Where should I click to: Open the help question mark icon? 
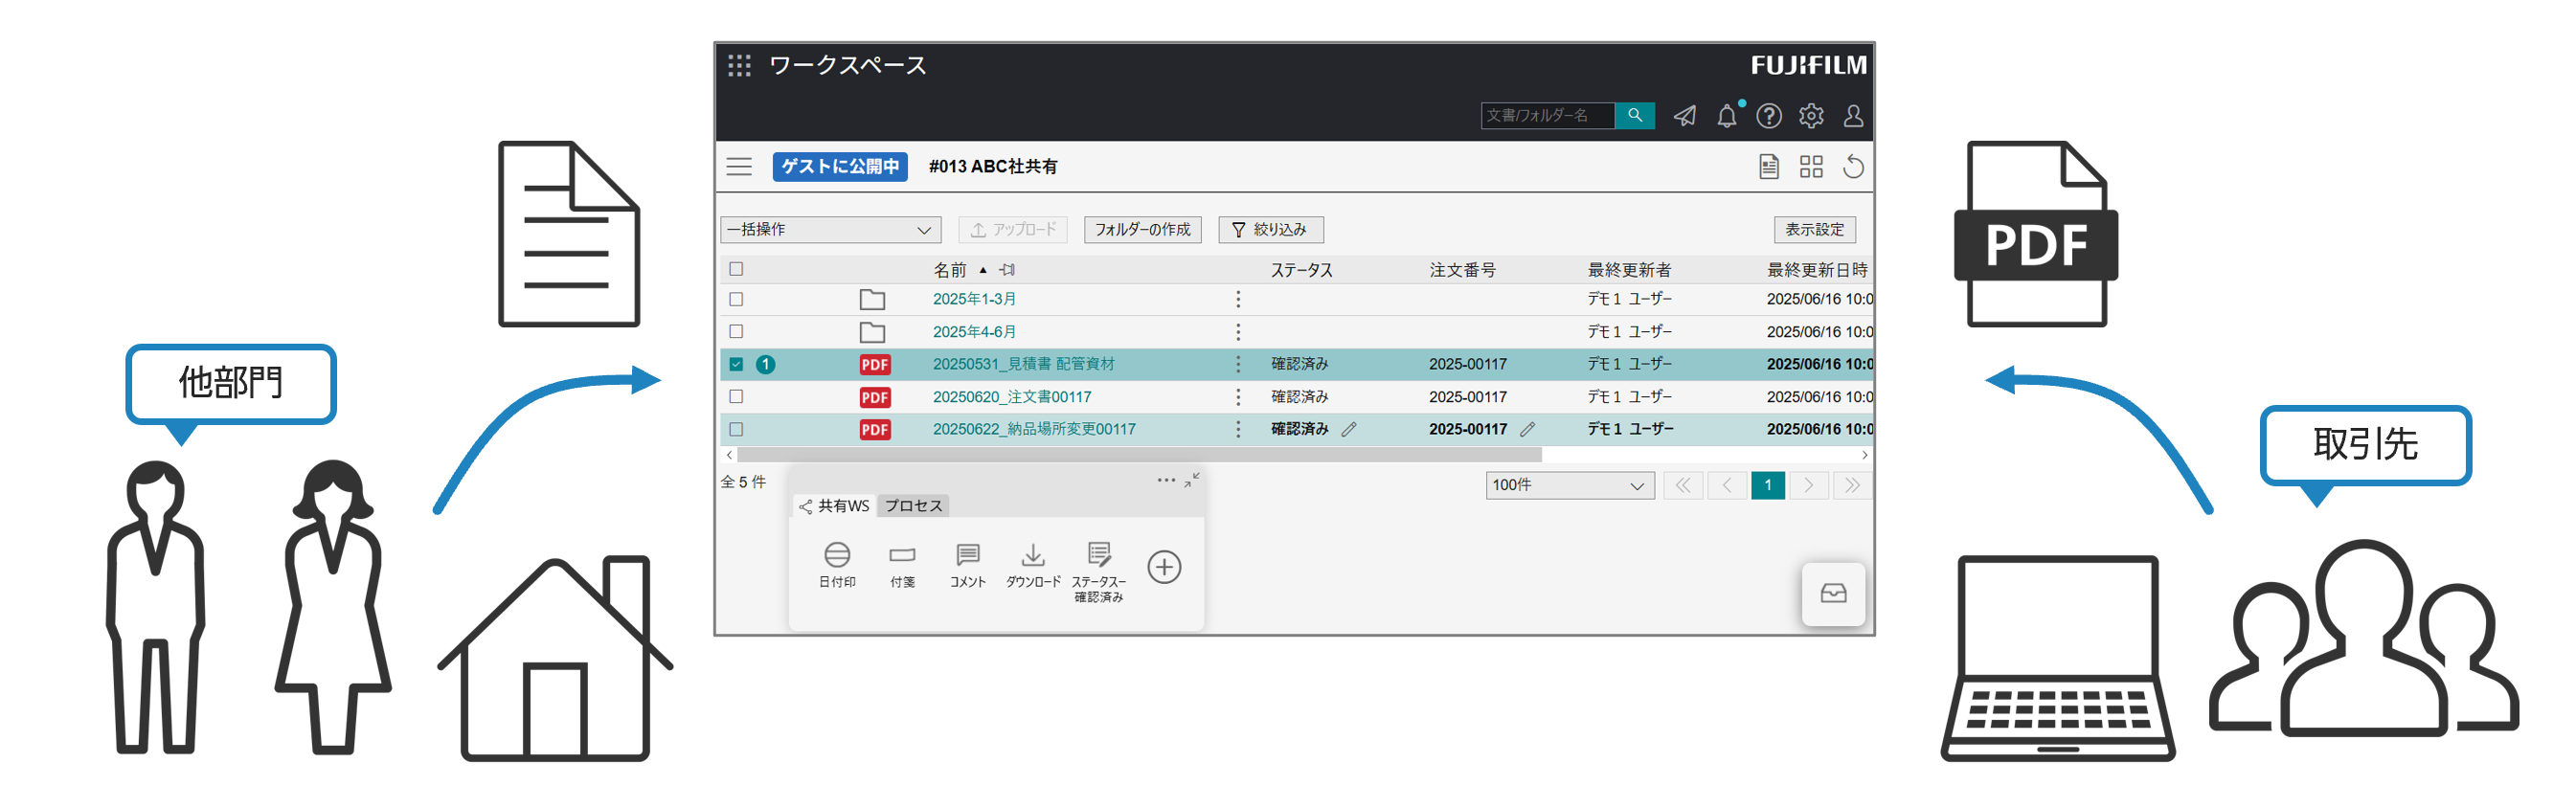point(1768,116)
